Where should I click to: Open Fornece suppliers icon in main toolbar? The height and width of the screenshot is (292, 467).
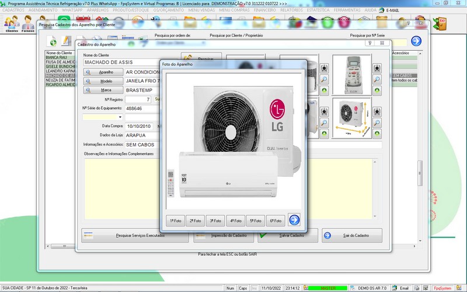tap(27, 23)
